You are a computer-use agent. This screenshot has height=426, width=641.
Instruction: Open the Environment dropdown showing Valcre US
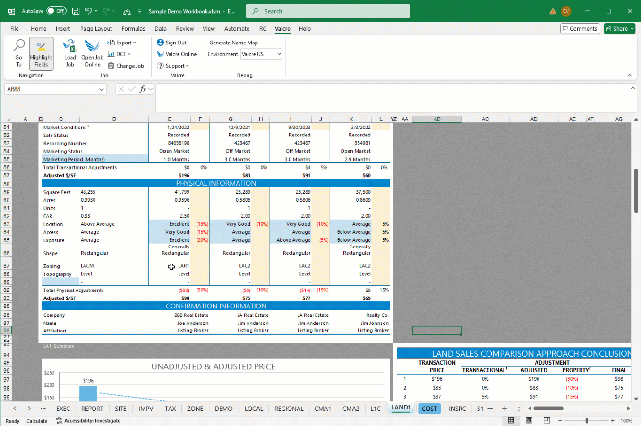pyautogui.click(x=261, y=54)
